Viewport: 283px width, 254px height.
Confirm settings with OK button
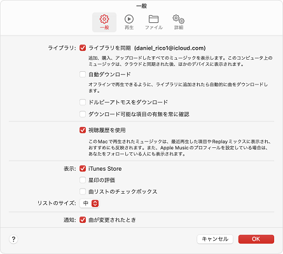(256, 239)
